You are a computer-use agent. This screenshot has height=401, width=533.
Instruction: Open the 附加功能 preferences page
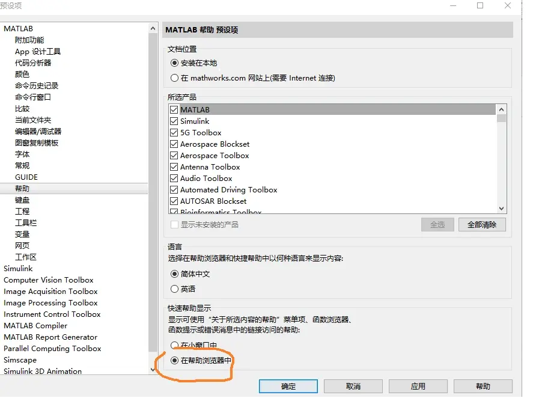coord(29,40)
